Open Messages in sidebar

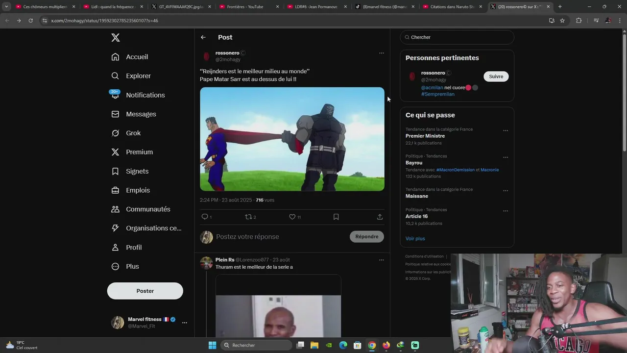134,114
